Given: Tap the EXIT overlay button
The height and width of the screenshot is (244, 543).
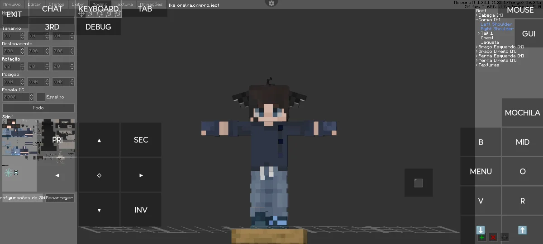Looking at the screenshot, I should point(14,14).
